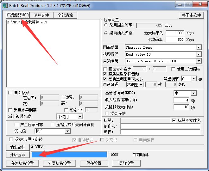Screen dimensions: 209x171
Task: Enable the 画面裁剪 checkbox
Action: click(x=10, y=93)
